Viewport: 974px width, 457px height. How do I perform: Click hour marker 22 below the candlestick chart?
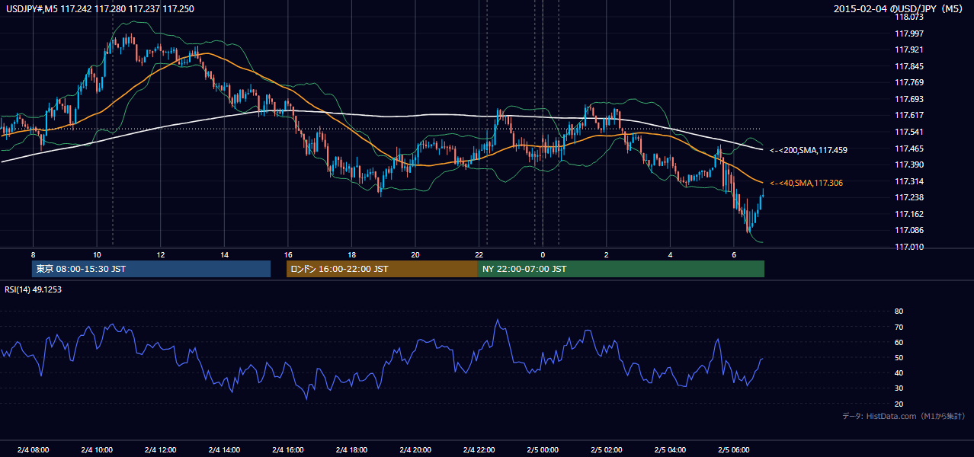[x=479, y=254]
